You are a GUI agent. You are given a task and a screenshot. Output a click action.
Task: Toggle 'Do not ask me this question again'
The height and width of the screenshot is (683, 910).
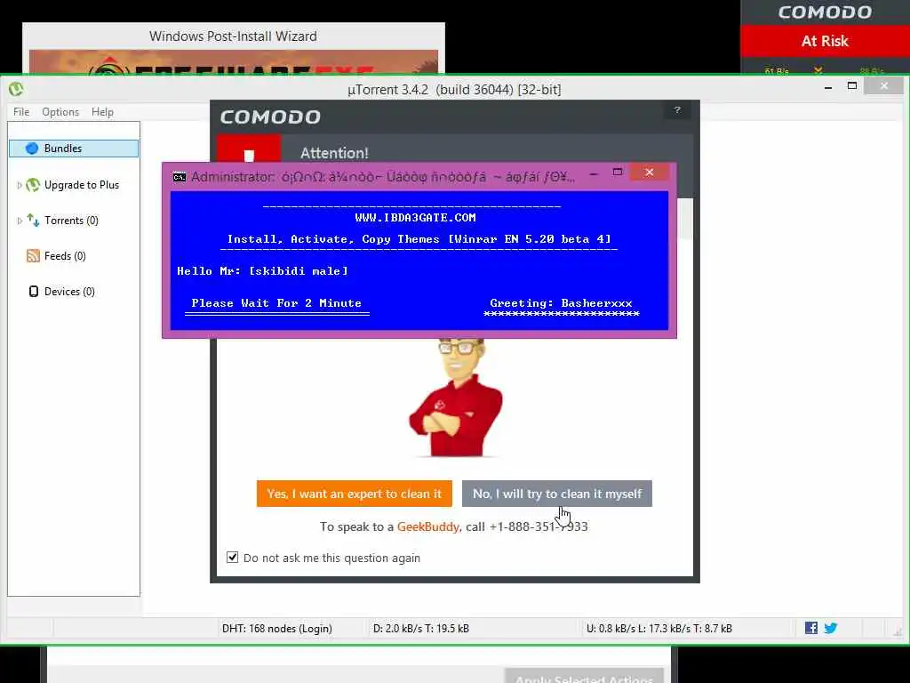(x=232, y=558)
